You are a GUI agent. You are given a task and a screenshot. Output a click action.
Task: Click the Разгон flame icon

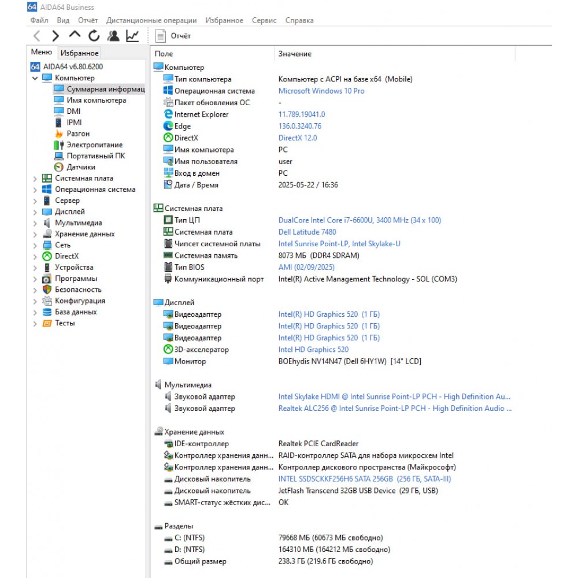point(58,134)
